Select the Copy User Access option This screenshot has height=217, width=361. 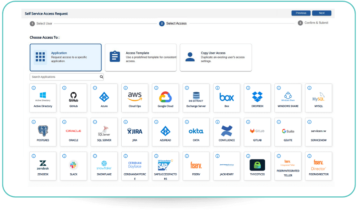(216, 57)
